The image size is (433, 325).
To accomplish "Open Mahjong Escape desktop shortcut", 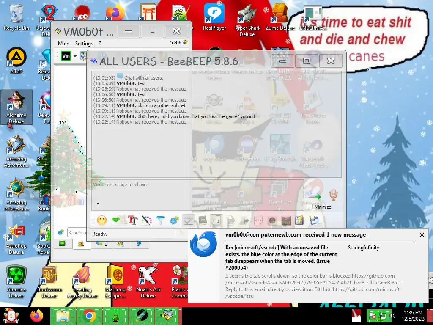I will click(115, 282).
